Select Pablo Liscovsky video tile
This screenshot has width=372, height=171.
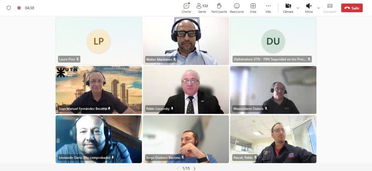tap(186, 90)
